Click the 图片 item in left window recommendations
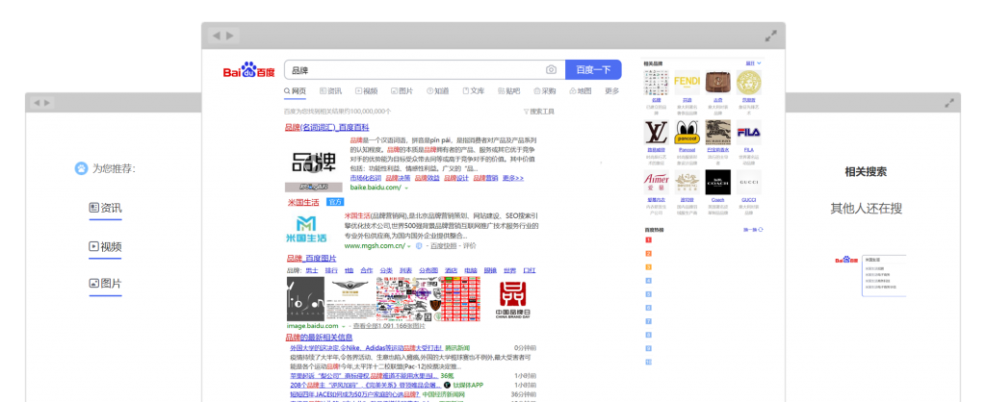The image size is (986, 402). [x=106, y=284]
